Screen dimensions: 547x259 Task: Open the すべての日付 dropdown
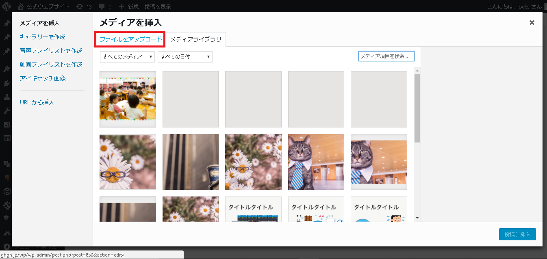185,57
